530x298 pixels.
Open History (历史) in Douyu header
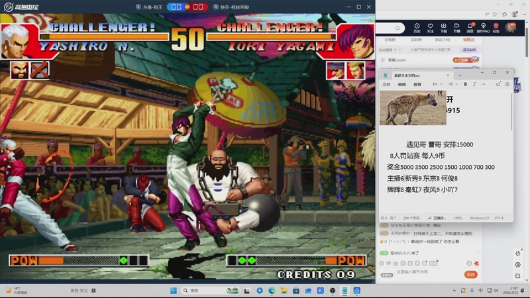tap(417, 28)
